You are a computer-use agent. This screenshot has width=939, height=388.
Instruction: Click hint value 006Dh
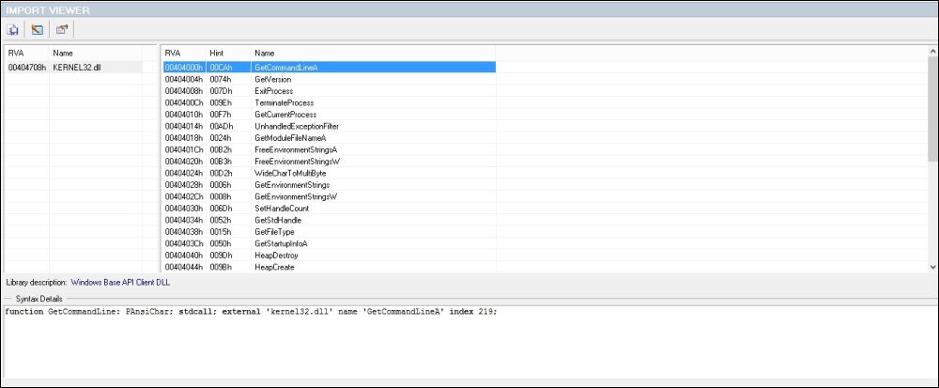coord(221,209)
